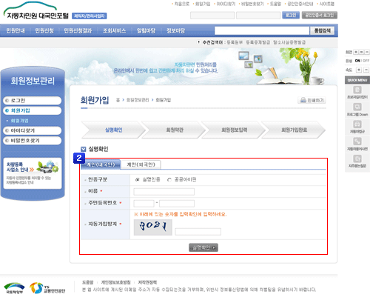The width and height of the screenshot is (370, 300).
Task: Click the 국토해양부 footer logo
Action: (x=15, y=288)
